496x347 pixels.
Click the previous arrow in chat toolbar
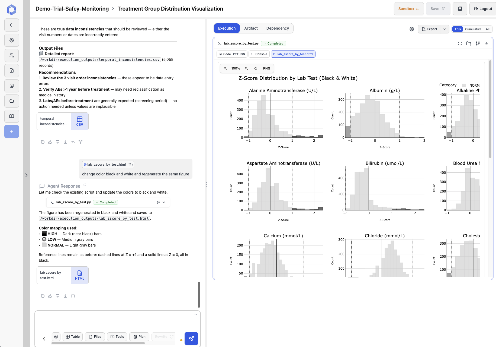click(x=44, y=339)
